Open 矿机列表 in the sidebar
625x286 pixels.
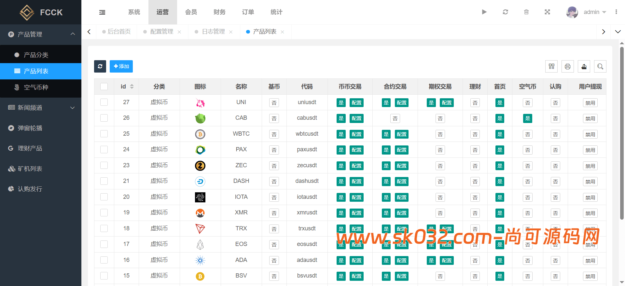click(41, 169)
